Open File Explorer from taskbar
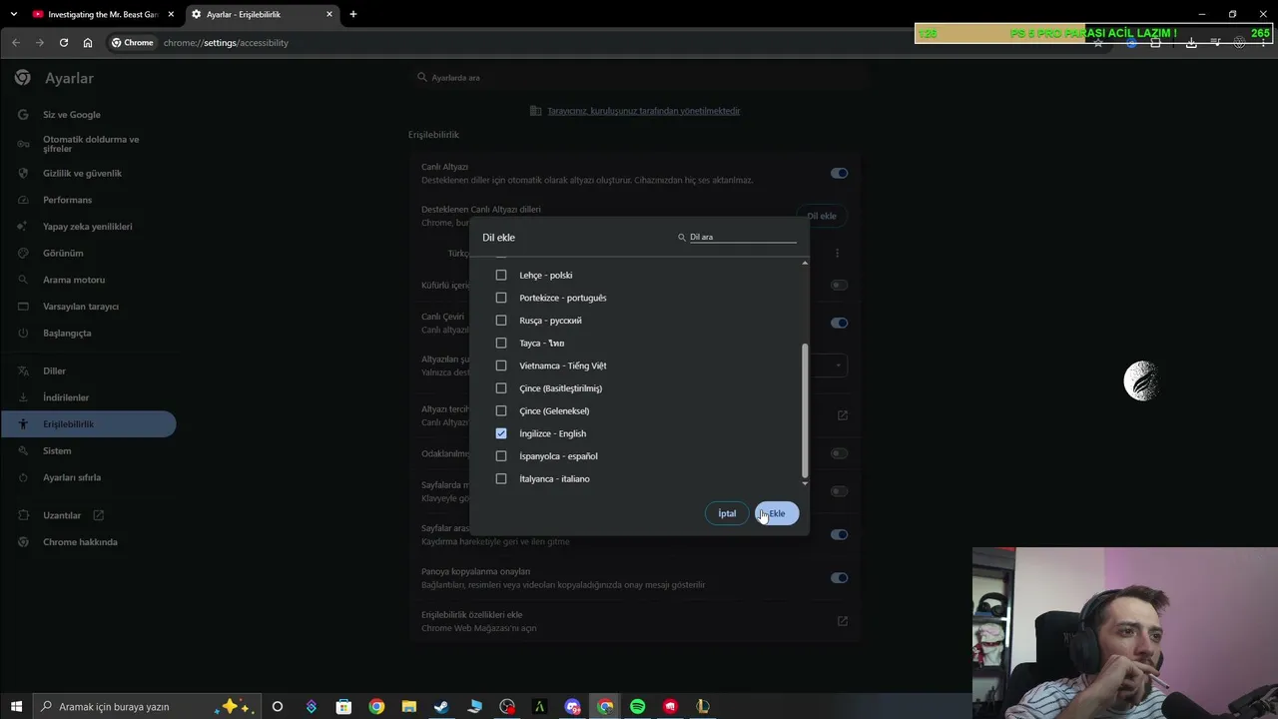 [408, 707]
